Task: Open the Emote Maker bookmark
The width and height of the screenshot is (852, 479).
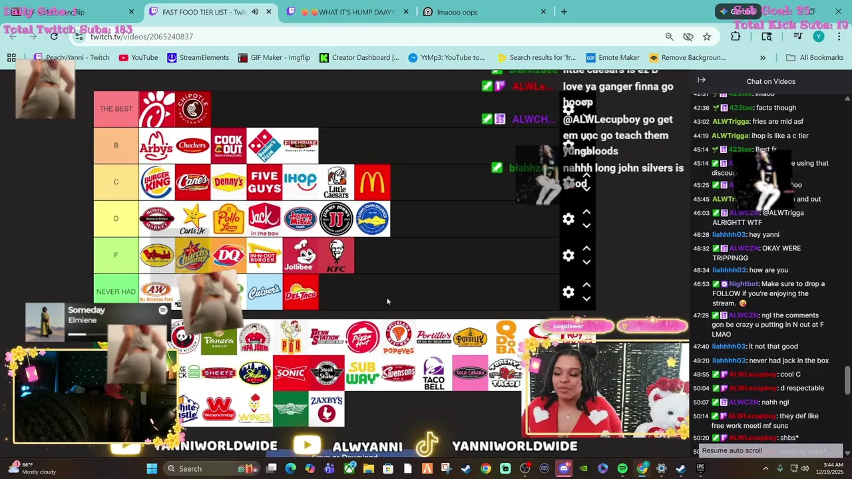Action: coord(612,58)
